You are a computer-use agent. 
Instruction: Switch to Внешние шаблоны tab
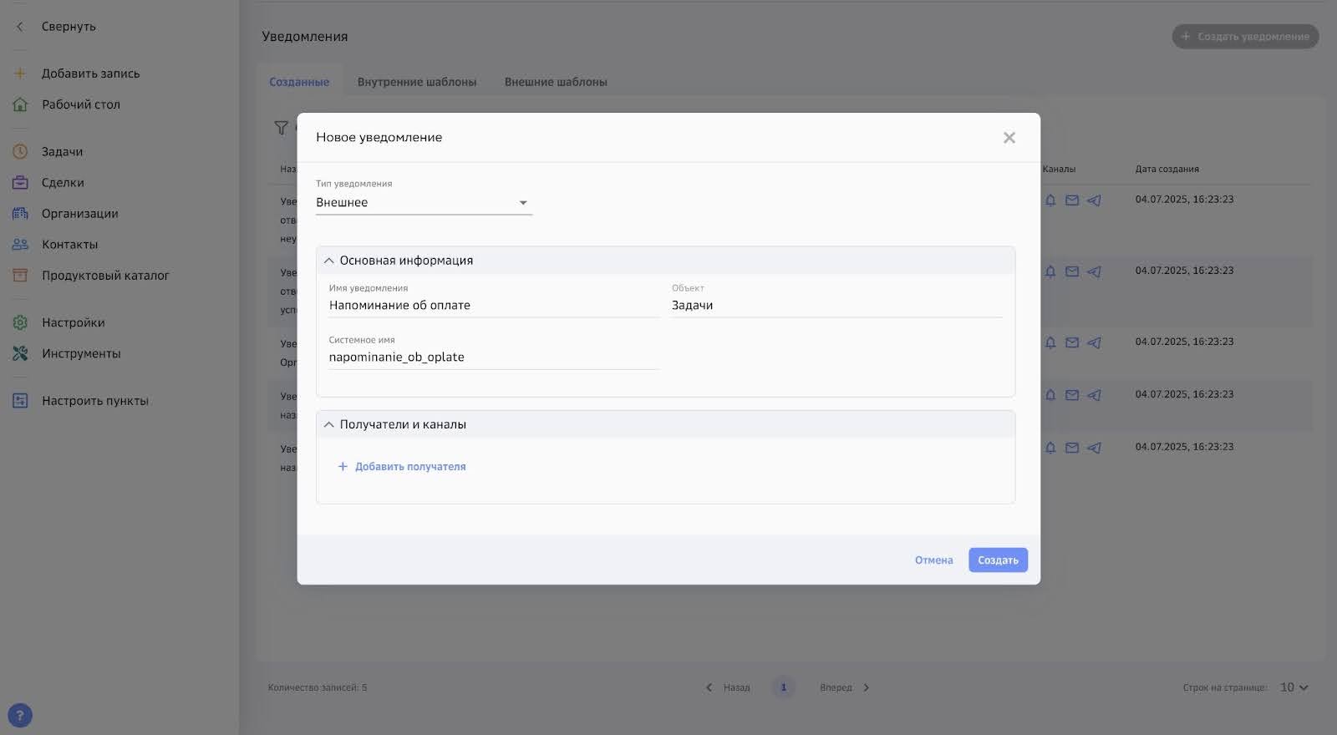click(x=556, y=82)
